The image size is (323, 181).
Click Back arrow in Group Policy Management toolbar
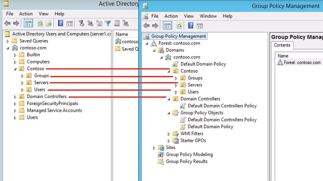coord(146,26)
